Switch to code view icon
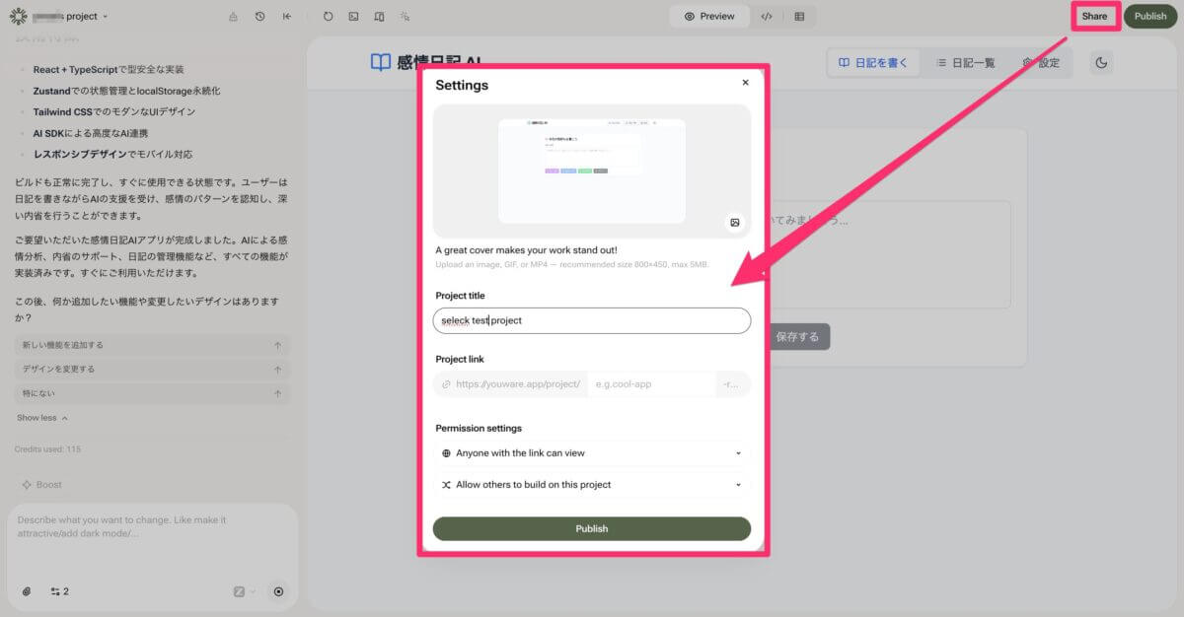1184x617 pixels. tap(767, 17)
